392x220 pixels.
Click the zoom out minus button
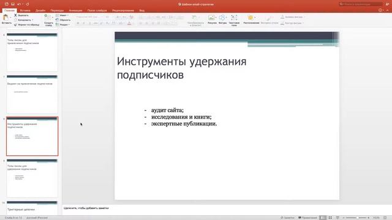(x=344, y=218)
